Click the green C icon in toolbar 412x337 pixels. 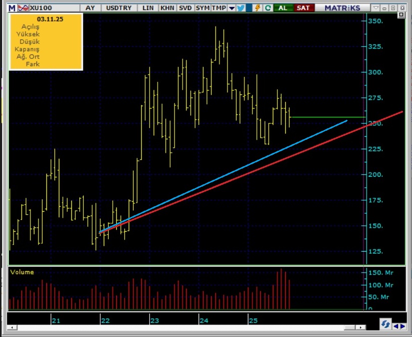tap(268, 8)
